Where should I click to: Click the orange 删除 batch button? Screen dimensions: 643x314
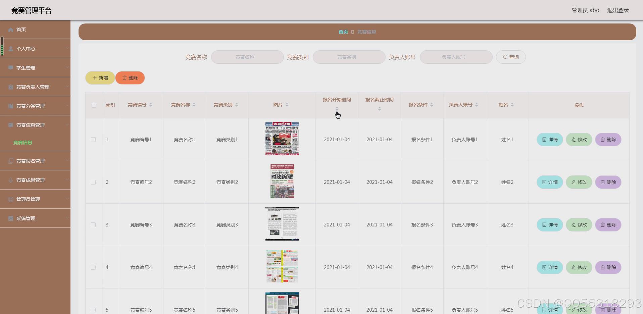130,78
